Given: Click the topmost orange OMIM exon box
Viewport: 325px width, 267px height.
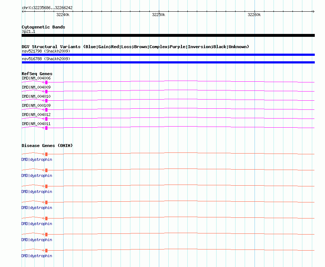Looking at the screenshot, I should 46,154.
